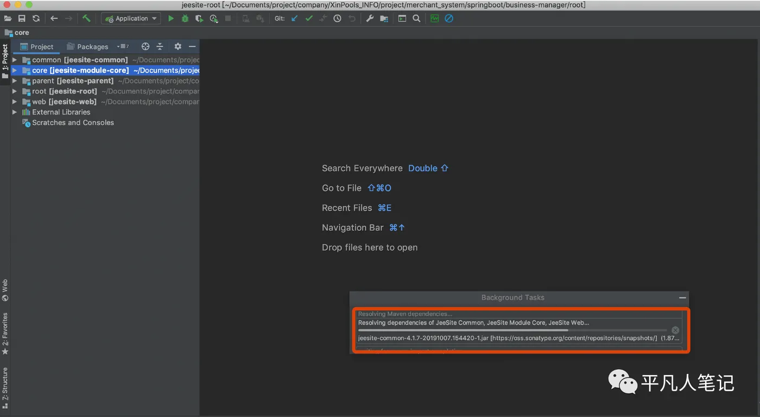Expand the web [jeesite-web] module
The image size is (760, 417).
pyautogui.click(x=15, y=102)
